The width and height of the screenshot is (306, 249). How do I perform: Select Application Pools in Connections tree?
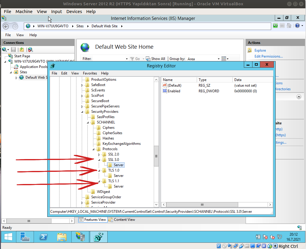click(34, 67)
